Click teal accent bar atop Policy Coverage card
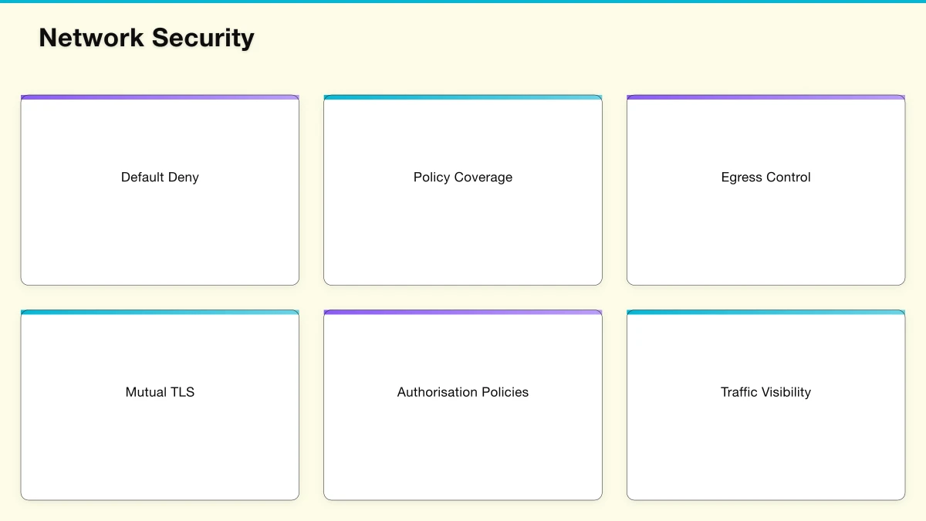 (x=462, y=97)
